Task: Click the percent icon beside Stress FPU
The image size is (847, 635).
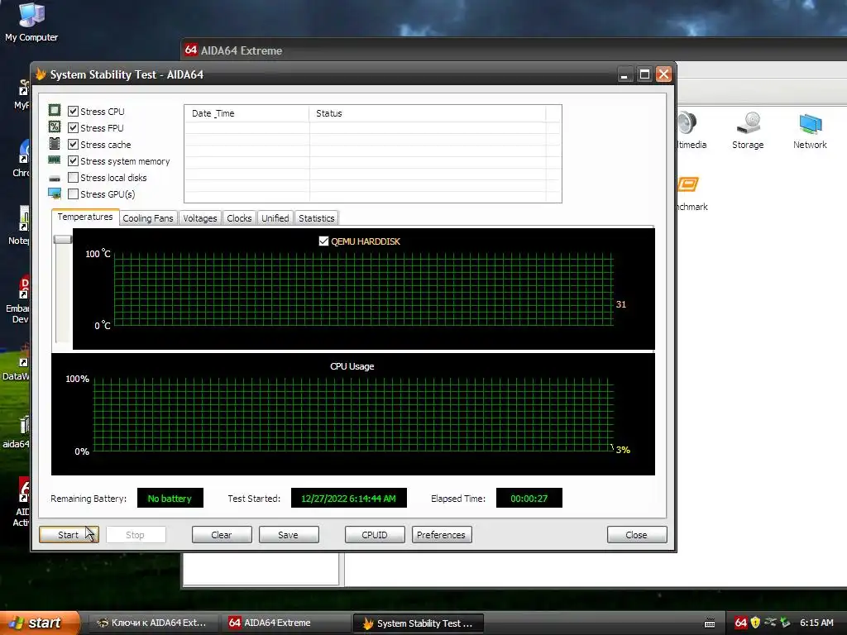Action: pos(55,127)
